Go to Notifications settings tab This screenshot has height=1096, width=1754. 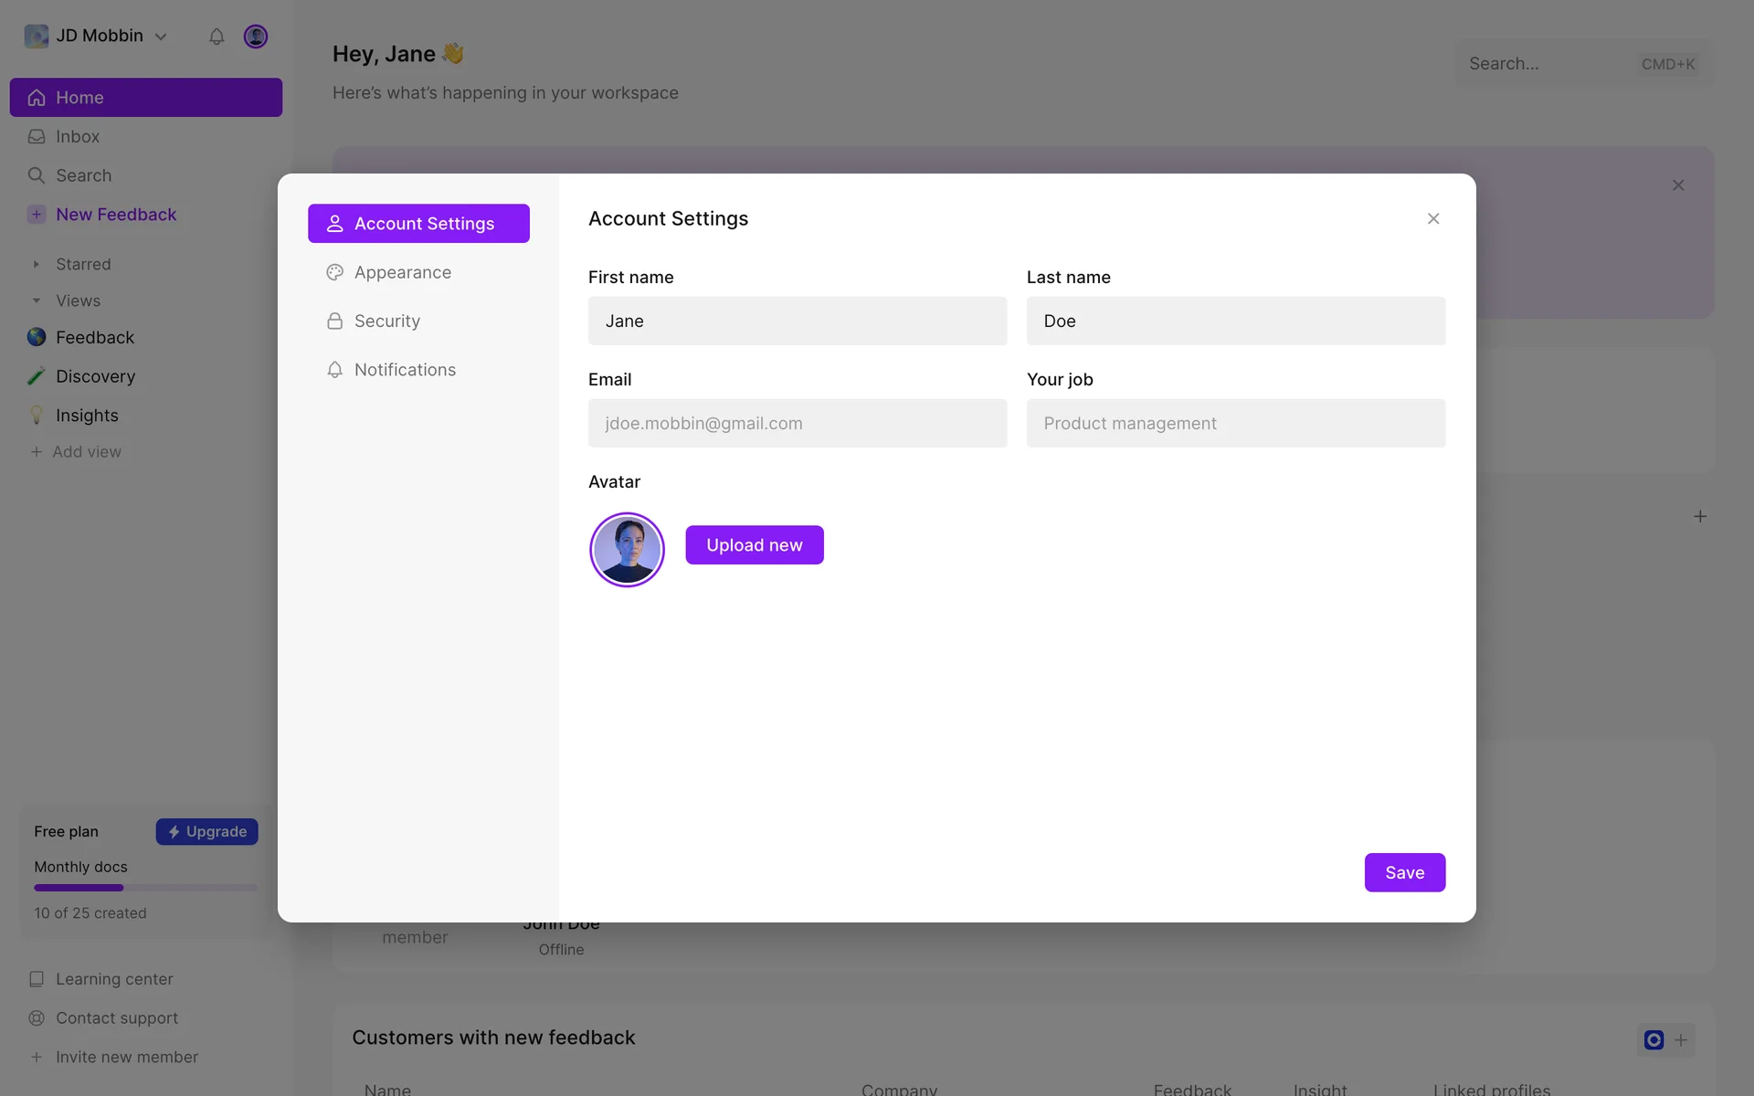pyautogui.click(x=405, y=370)
